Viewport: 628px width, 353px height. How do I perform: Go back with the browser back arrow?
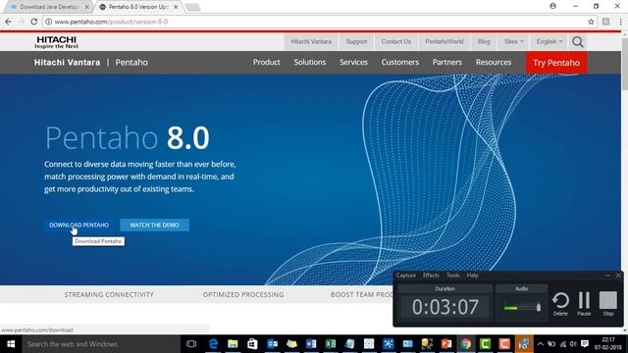(8, 22)
